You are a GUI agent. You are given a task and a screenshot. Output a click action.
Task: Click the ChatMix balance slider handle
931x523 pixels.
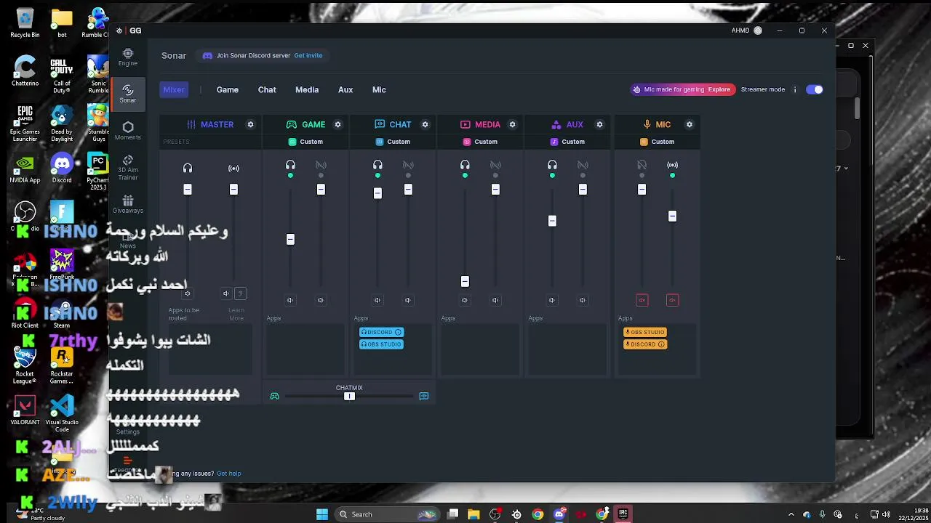pos(349,396)
